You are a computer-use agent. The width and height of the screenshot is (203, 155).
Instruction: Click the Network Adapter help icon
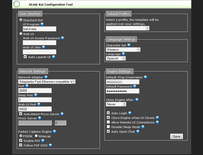coord(46,77)
